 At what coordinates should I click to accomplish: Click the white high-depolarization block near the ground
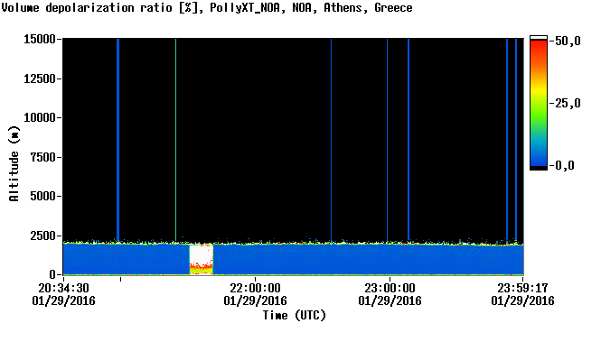click(x=202, y=254)
